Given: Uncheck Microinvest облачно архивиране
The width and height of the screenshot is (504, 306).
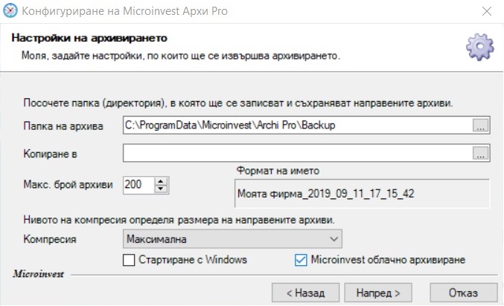Looking at the screenshot, I should coord(301,260).
